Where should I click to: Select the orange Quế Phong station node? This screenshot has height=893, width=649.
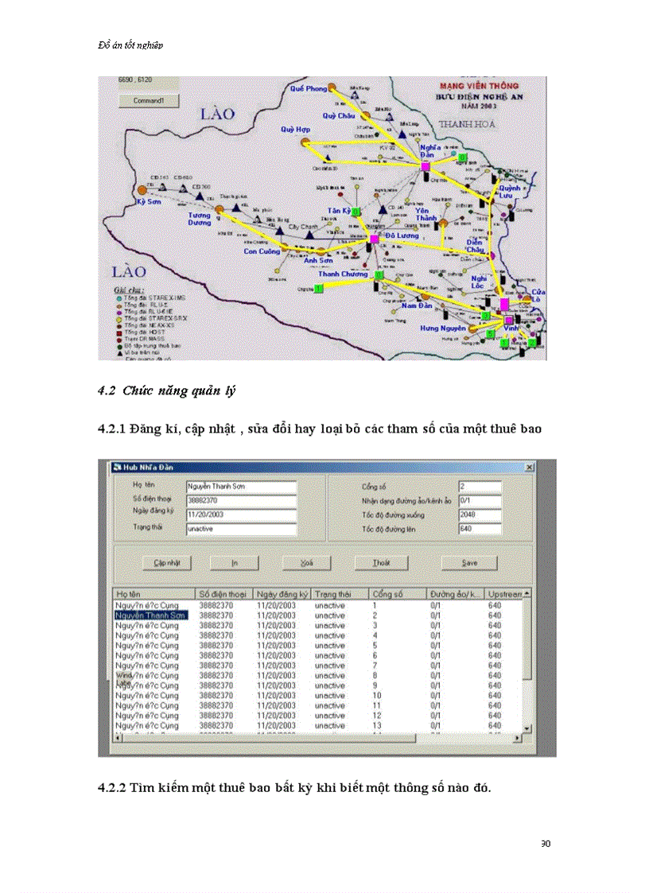tap(333, 88)
